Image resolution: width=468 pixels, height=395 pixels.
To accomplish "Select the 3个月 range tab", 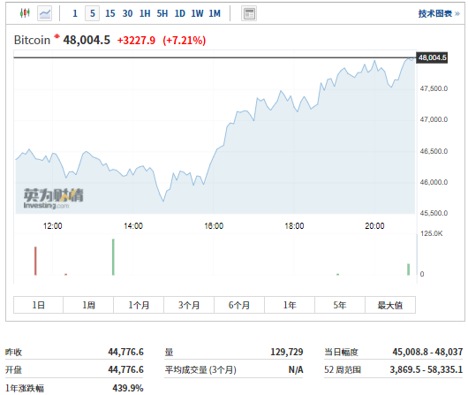I will pos(189,305).
